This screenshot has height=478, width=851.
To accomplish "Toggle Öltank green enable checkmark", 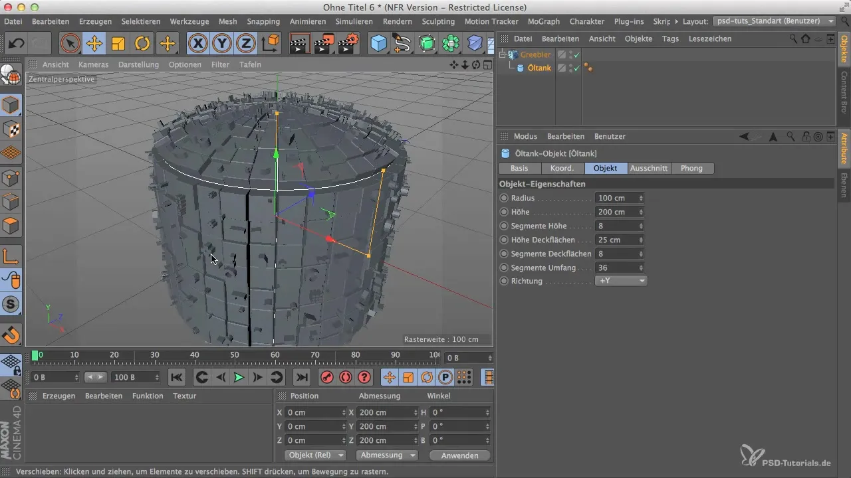I will pos(576,68).
